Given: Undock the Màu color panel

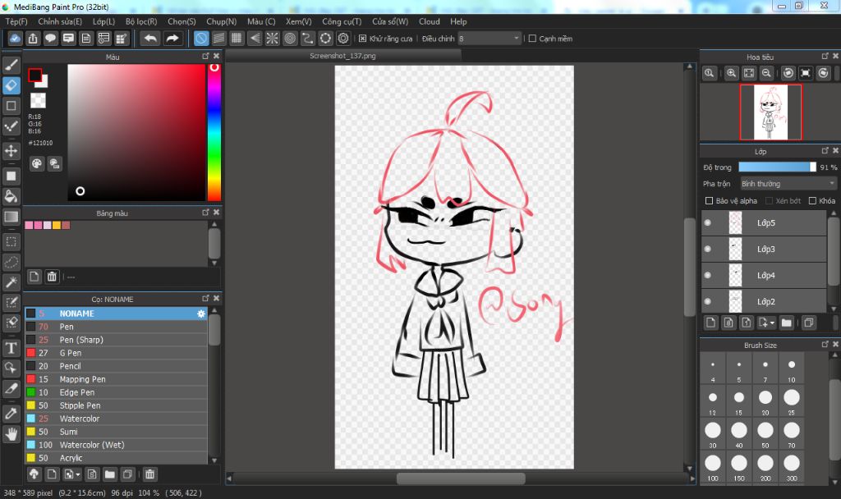Looking at the screenshot, I should coord(205,57).
